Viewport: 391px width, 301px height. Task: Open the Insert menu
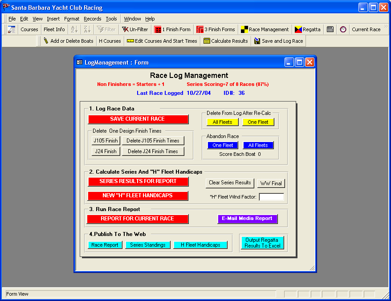[53, 19]
